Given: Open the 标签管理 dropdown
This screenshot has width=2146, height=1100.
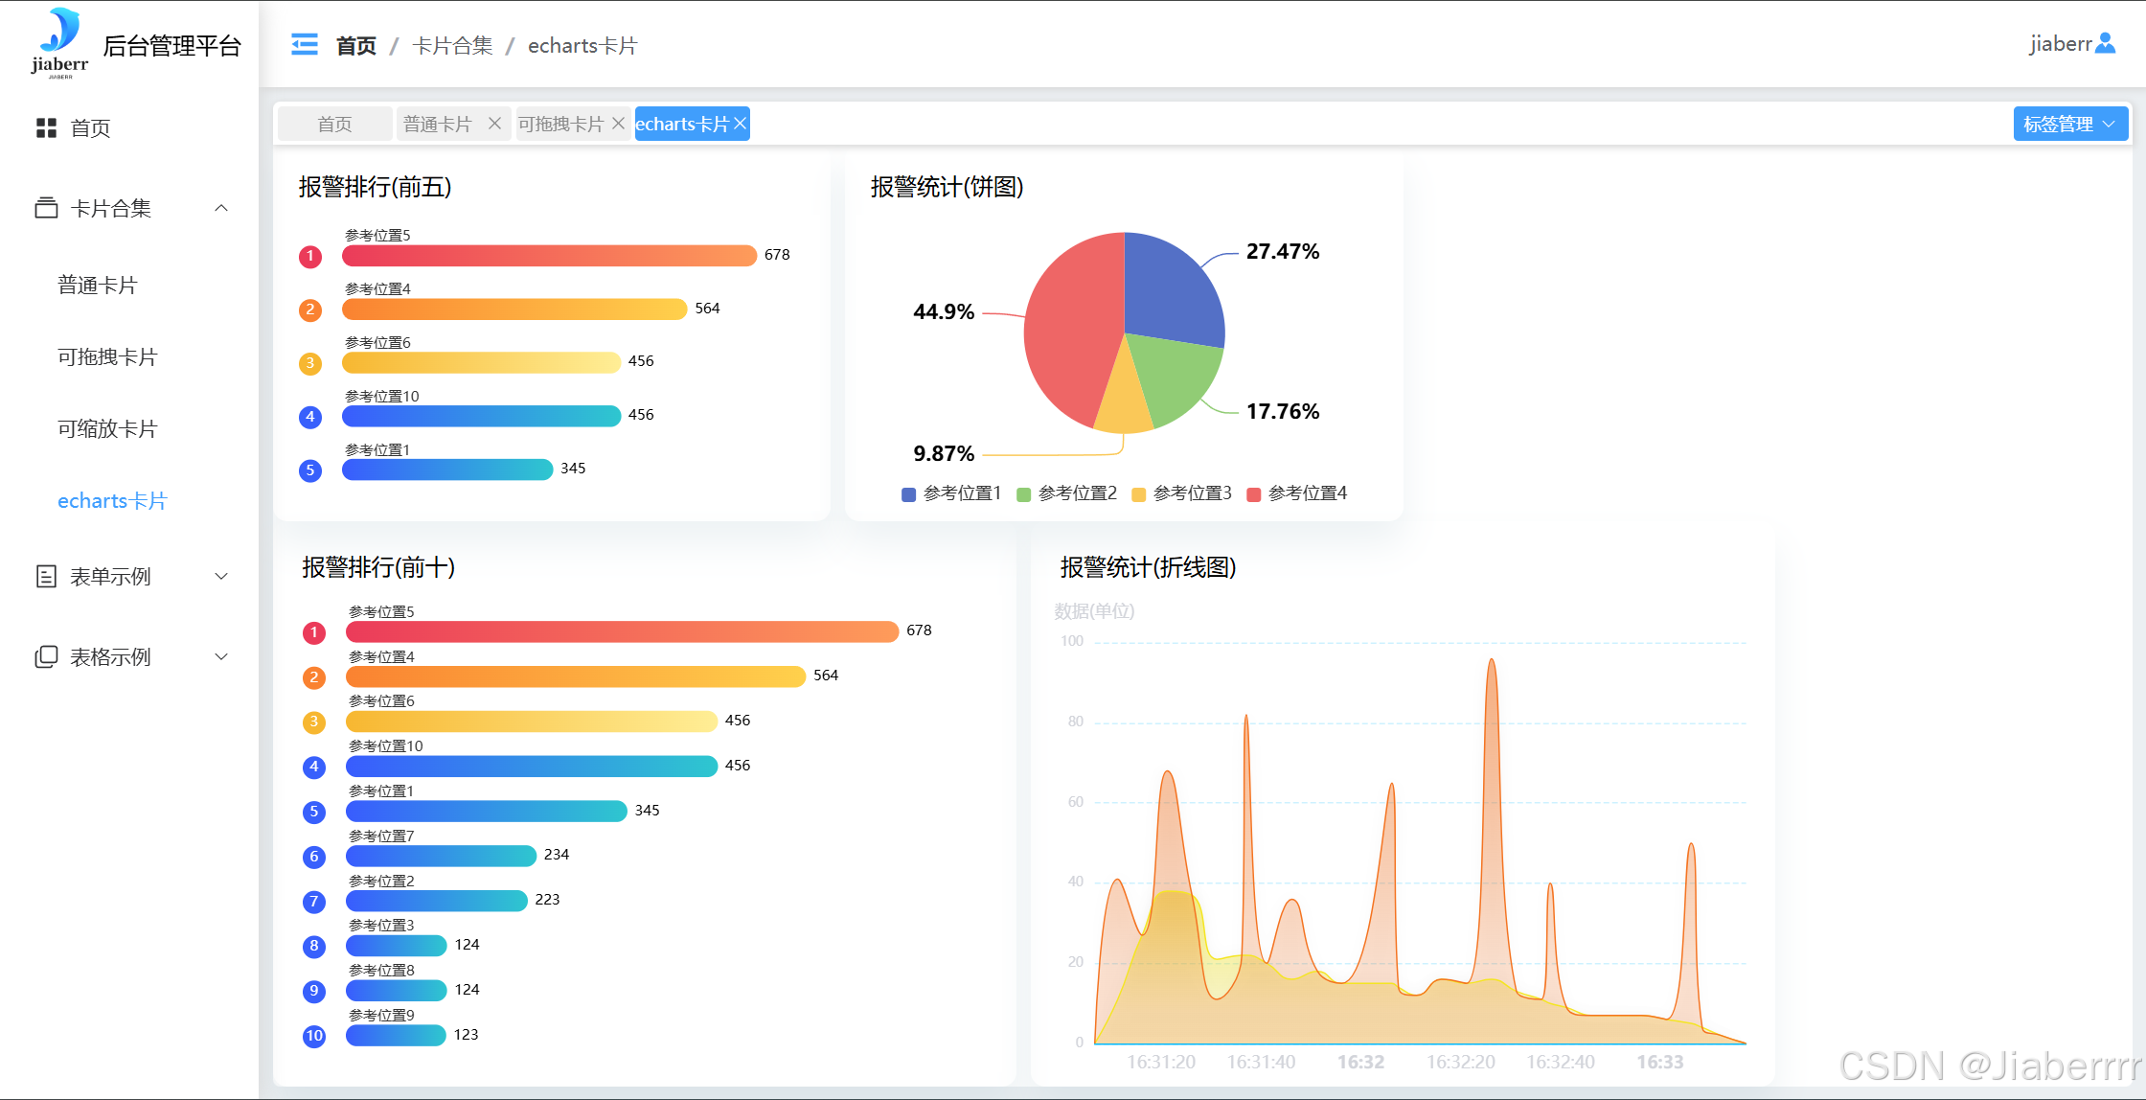Looking at the screenshot, I should coord(2069,124).
